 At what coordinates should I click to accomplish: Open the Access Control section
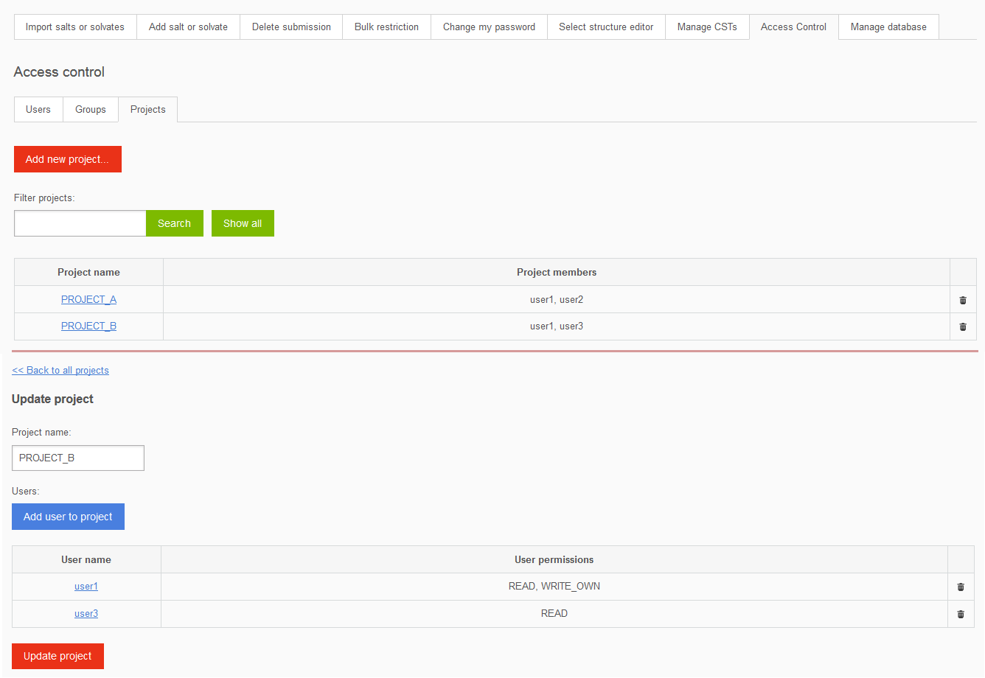click(x=793, y=27)
